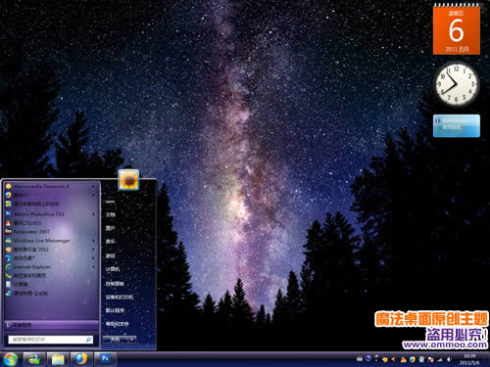Viewport: 490px width, 367px height.
Task: Click the volume speaker tray icon
Action: click(449, 359)
